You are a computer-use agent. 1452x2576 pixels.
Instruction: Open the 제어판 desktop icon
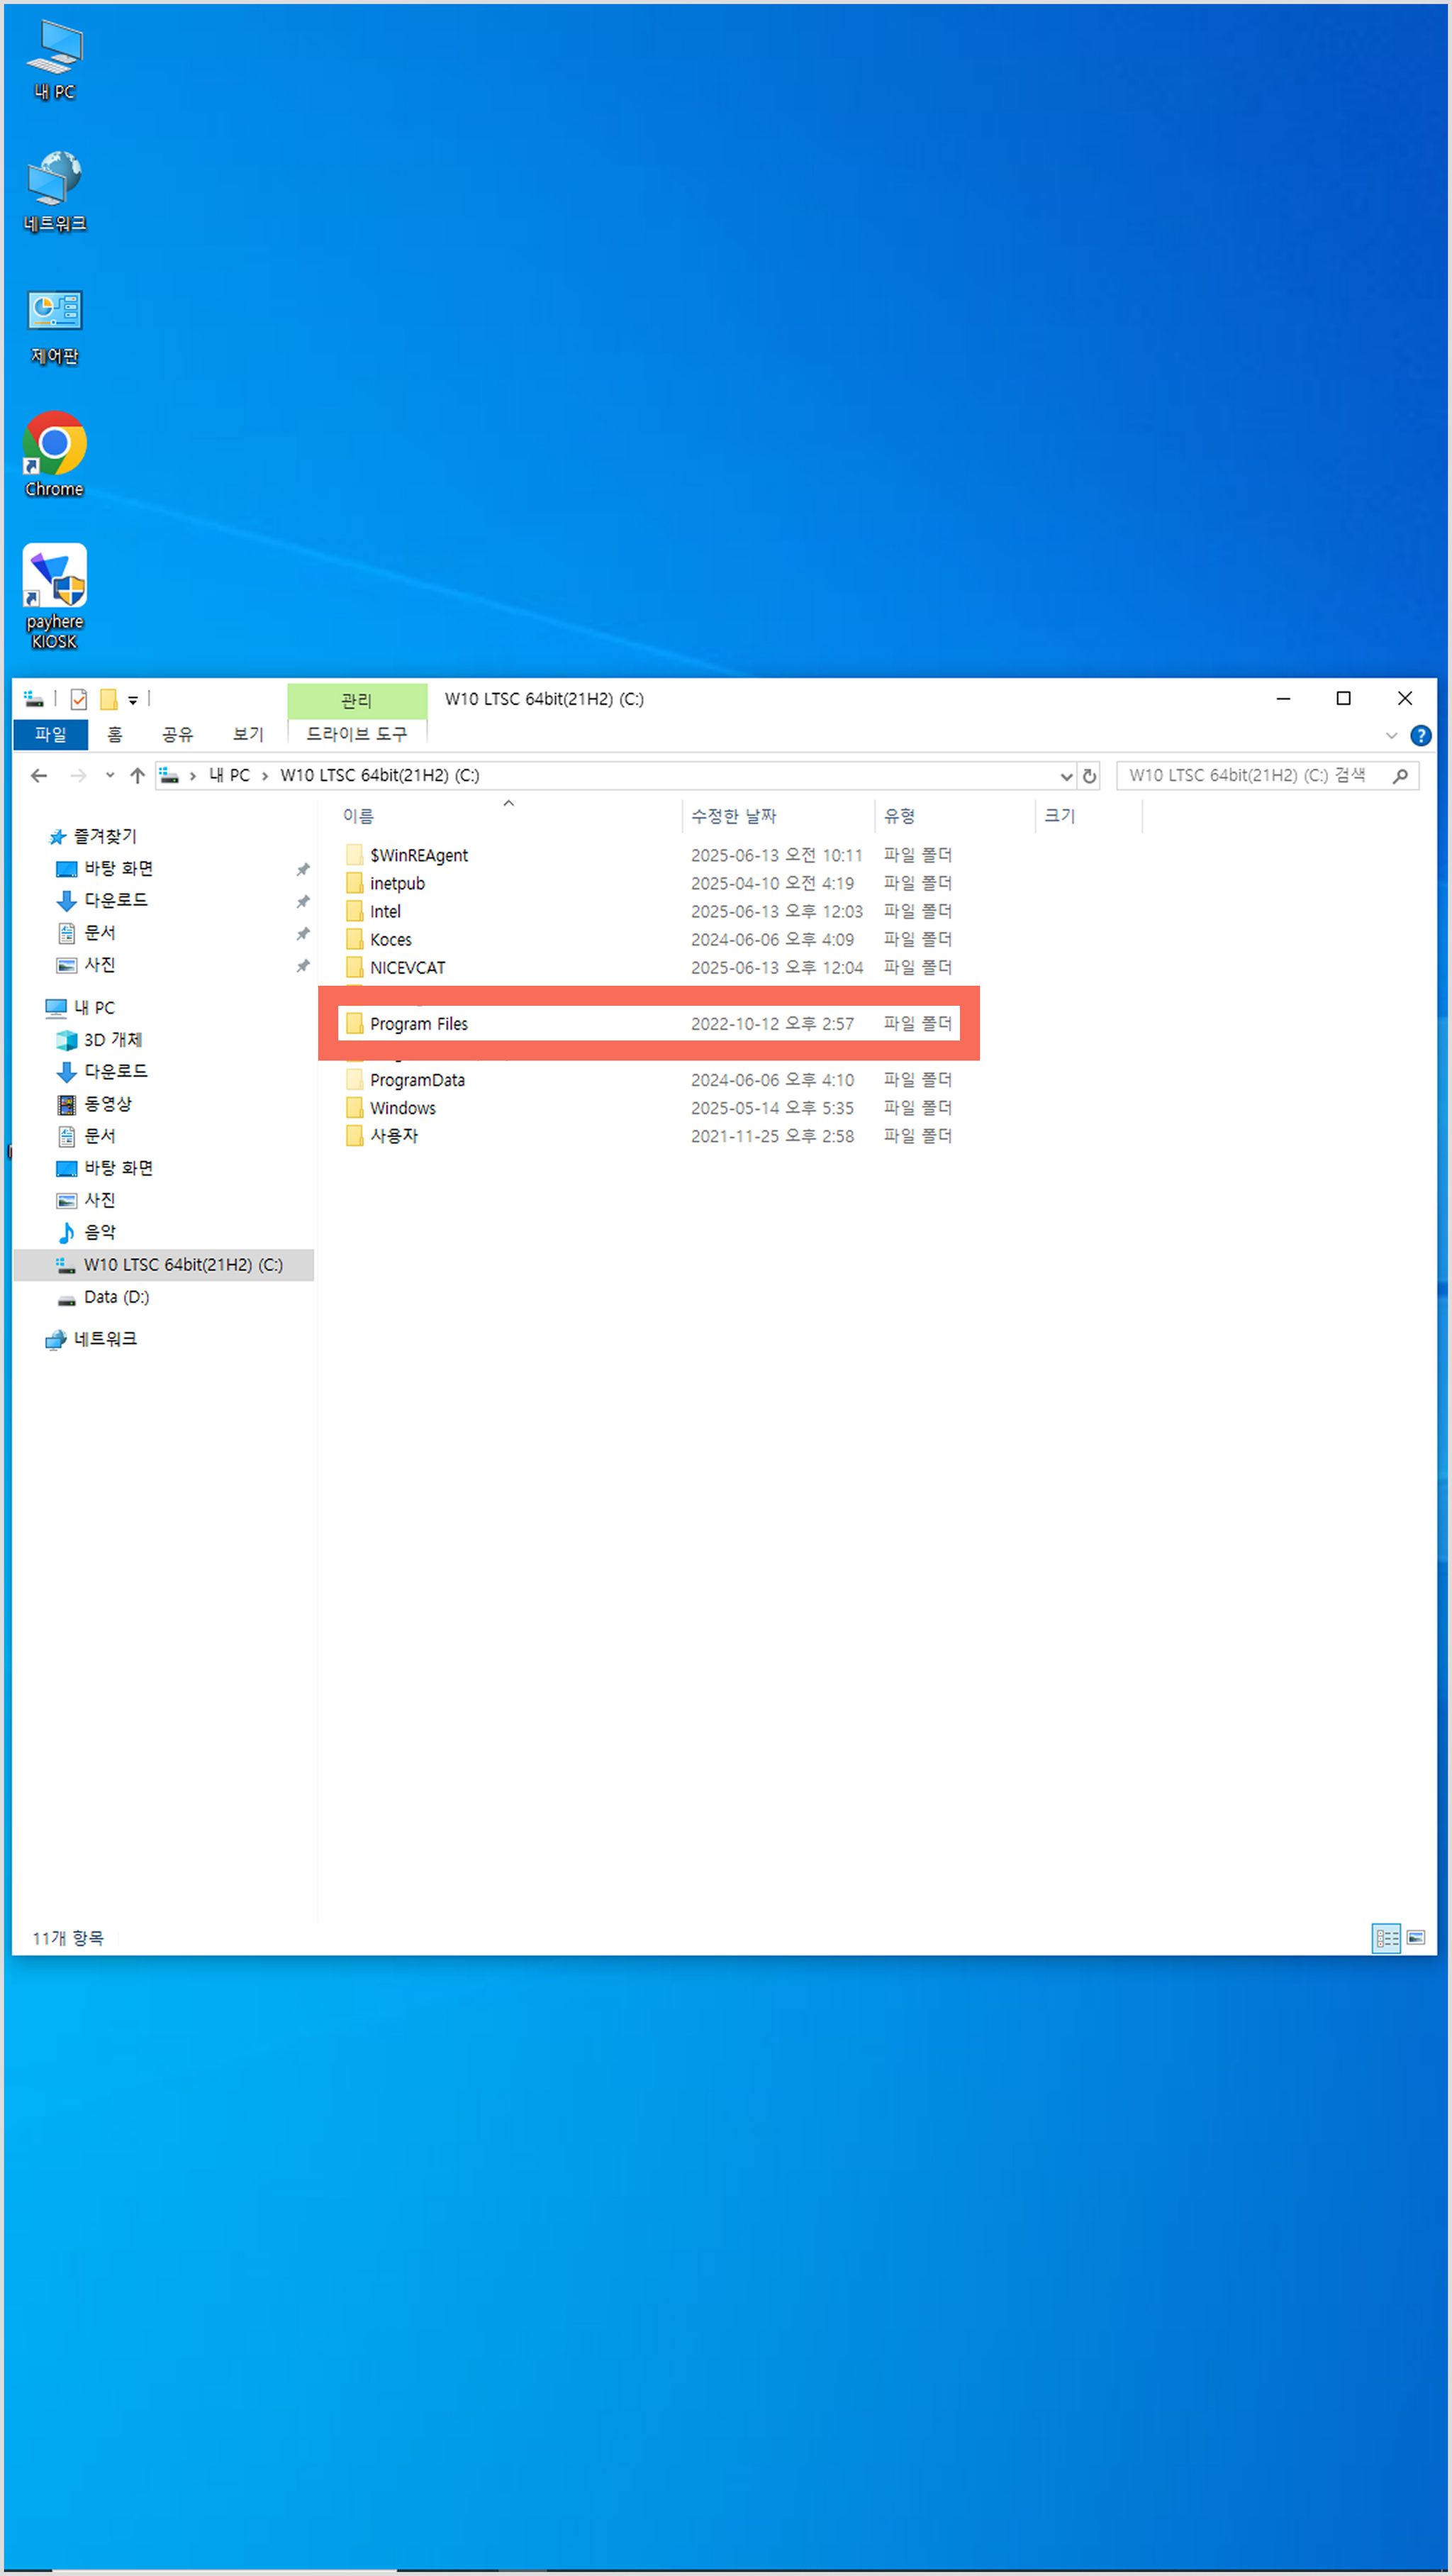pyautogui.click(x=55, y=326)
